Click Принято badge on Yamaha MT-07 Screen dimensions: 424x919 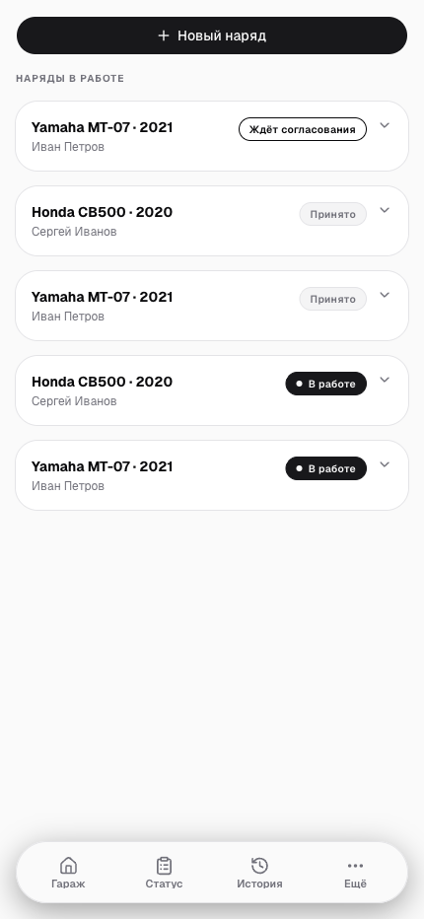(x=333, y=299)
